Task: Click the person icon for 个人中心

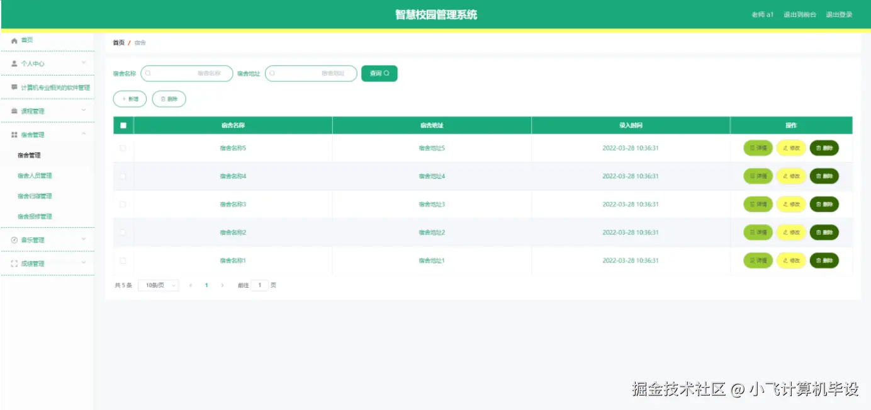Action: click(14, 64)
